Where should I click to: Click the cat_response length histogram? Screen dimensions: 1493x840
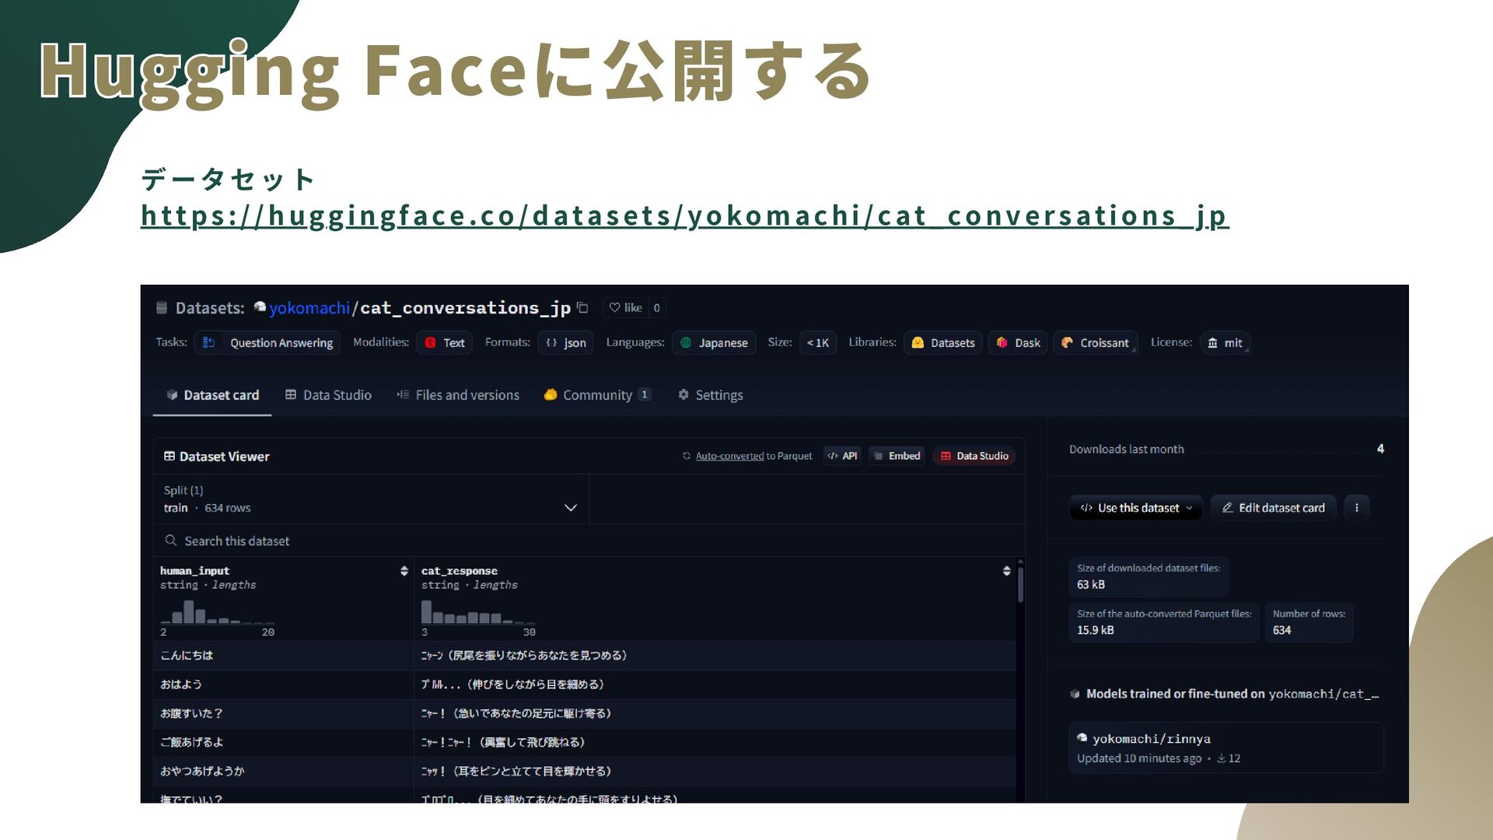478,613
